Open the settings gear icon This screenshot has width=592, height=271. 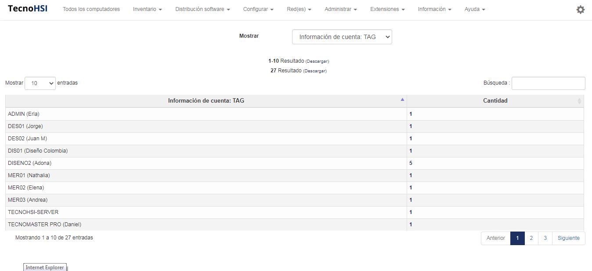click(x=580, y=10)
